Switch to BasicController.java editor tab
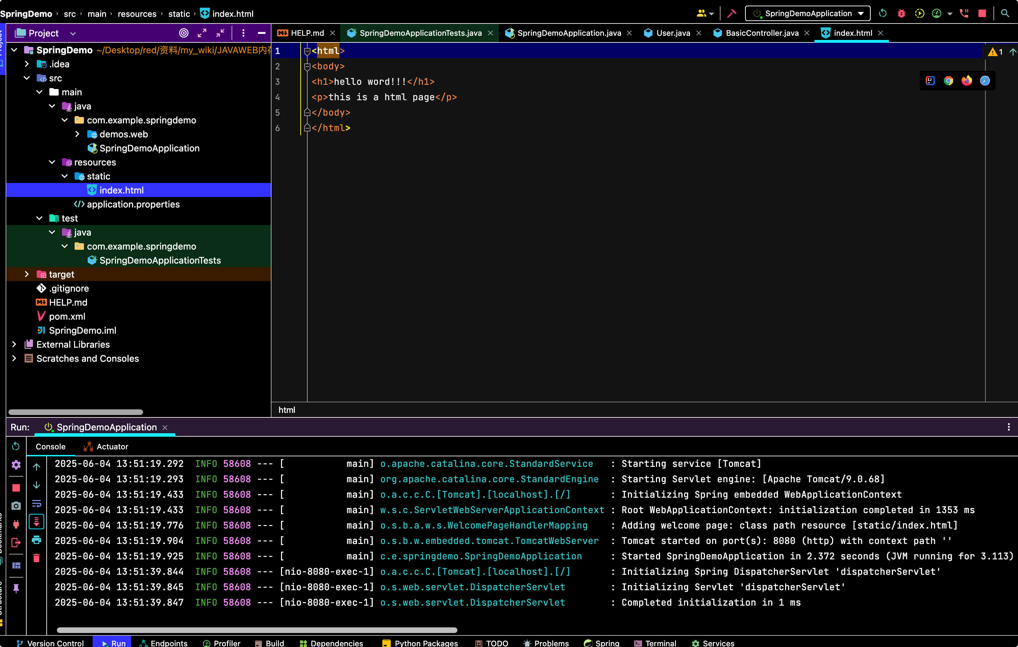The height and width of the screenshot is (647, 1018). (761, 33)
